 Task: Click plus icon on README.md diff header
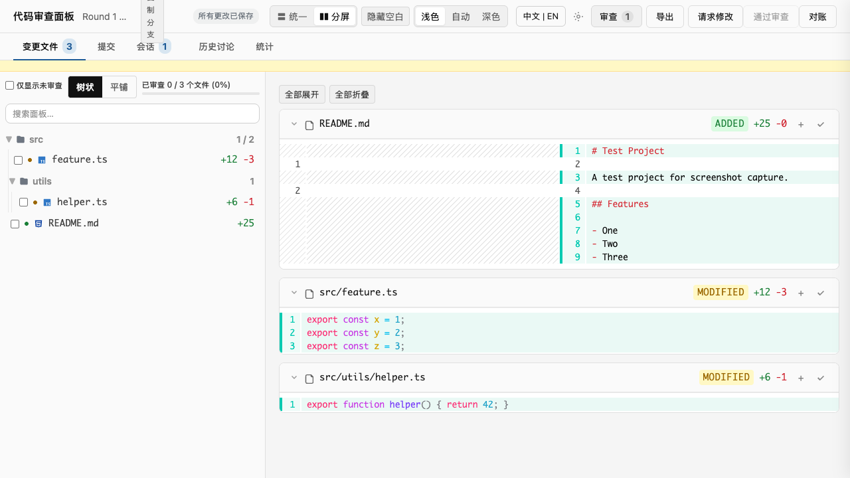click(x=801, y=124)
